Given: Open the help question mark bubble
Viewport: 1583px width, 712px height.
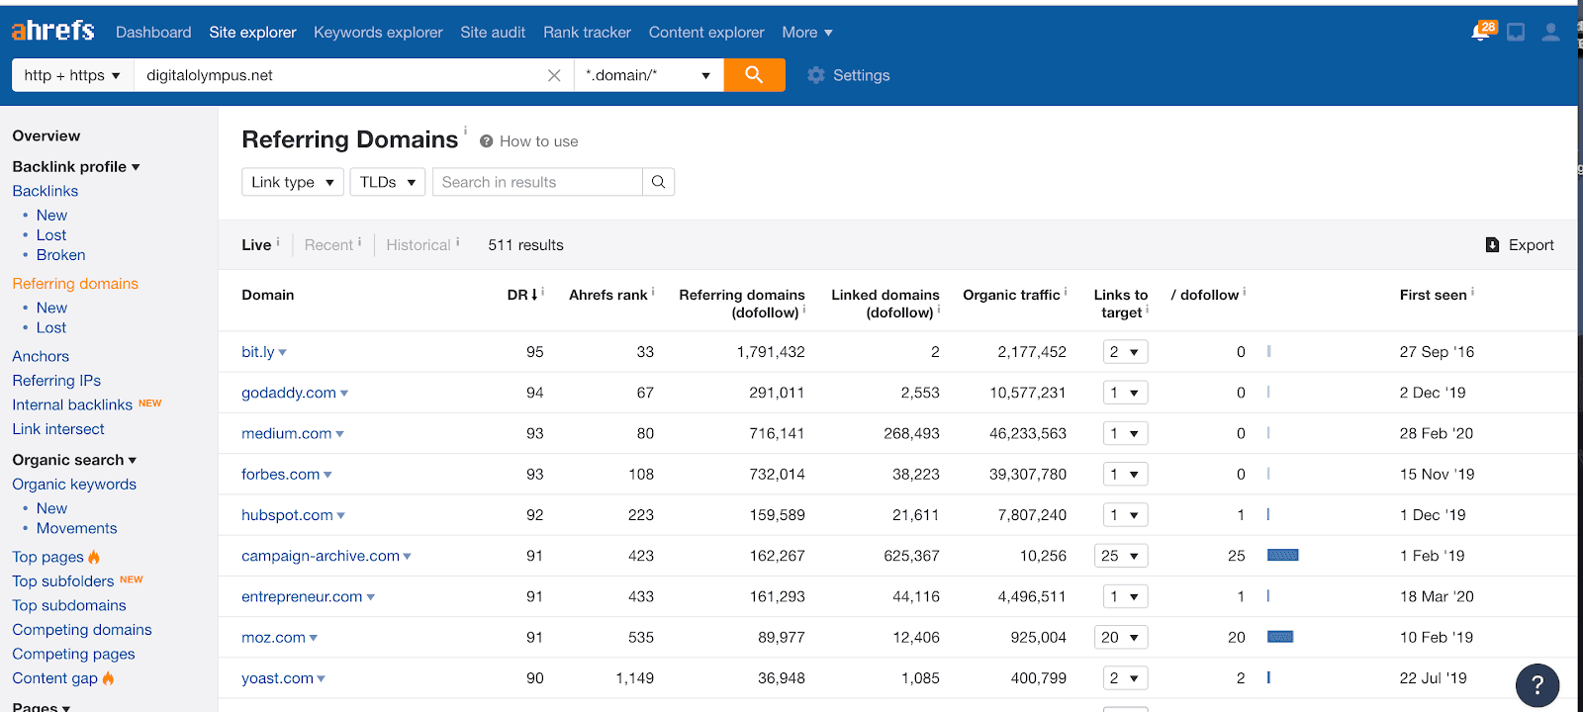Looking at the screenshot, I should point(1537,685).
